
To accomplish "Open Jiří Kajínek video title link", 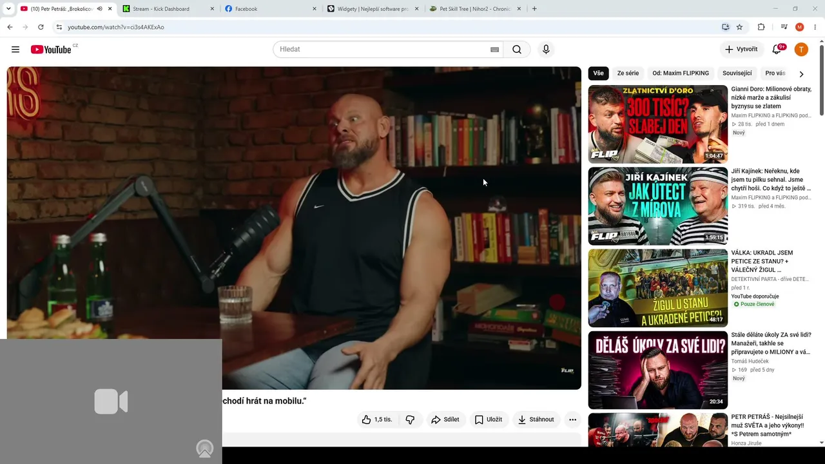I will (771, 180).
